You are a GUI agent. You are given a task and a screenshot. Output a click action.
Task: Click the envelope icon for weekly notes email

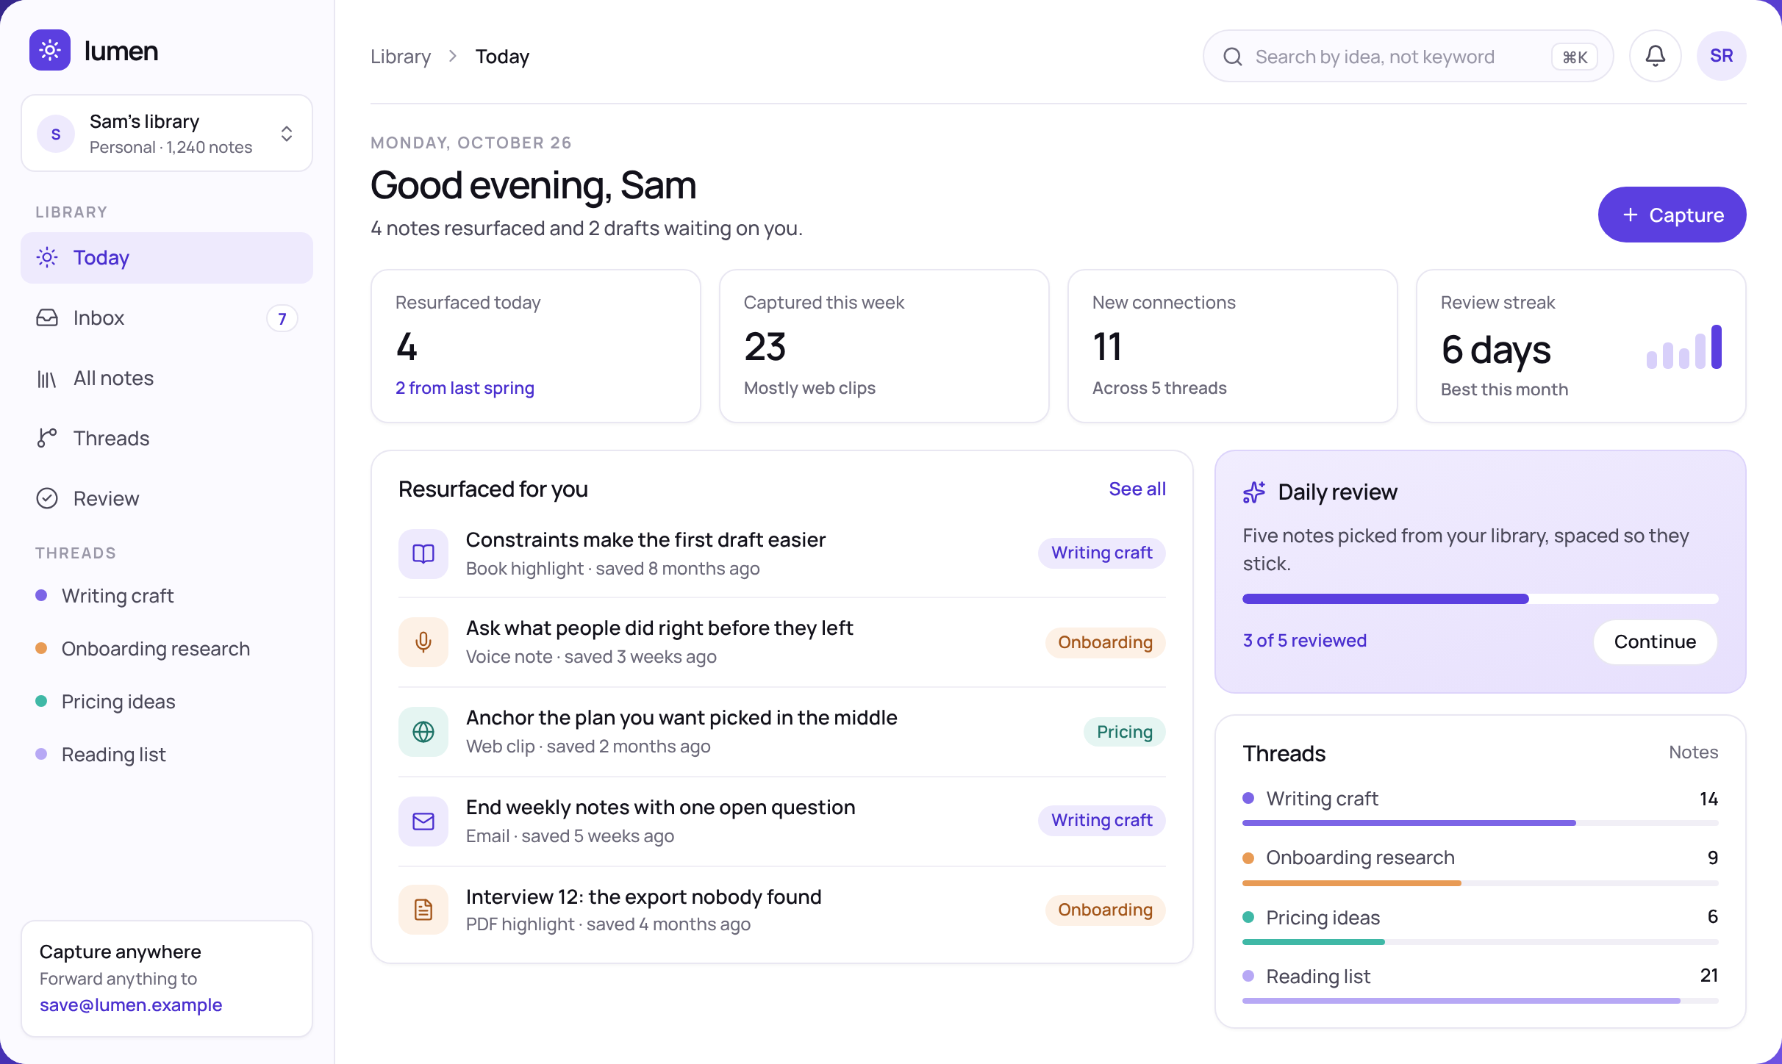(x=423, y=822)
